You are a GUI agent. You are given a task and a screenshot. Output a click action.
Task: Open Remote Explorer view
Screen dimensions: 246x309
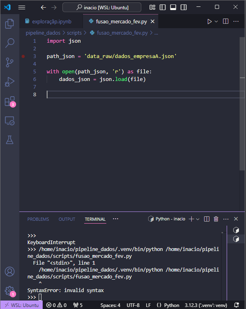9,120
